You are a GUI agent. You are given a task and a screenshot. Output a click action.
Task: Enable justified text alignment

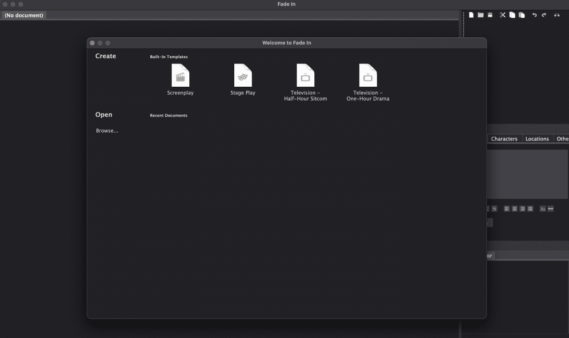pyautogui.click(x=530, y=208)
